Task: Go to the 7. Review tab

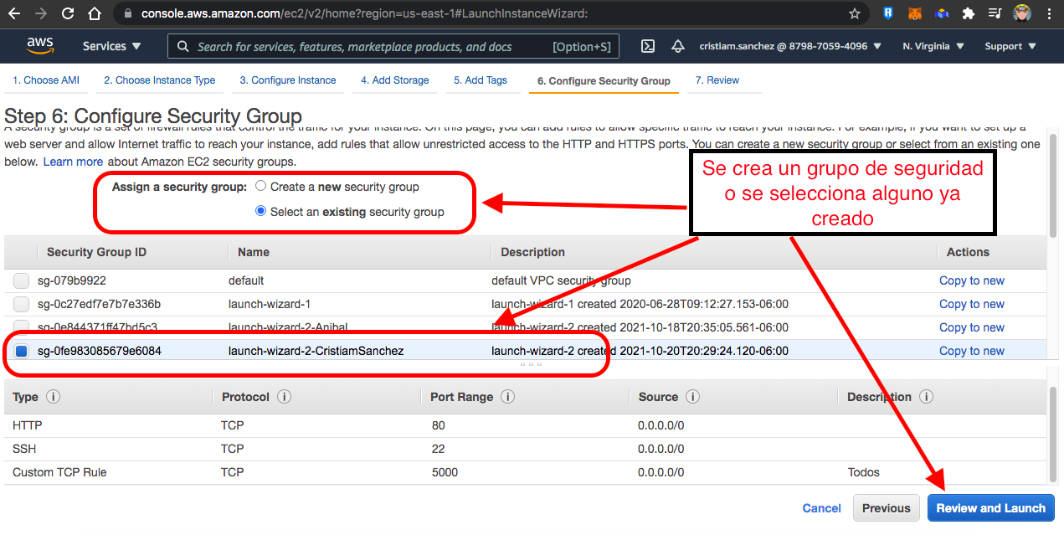Action: coord(717,80)
